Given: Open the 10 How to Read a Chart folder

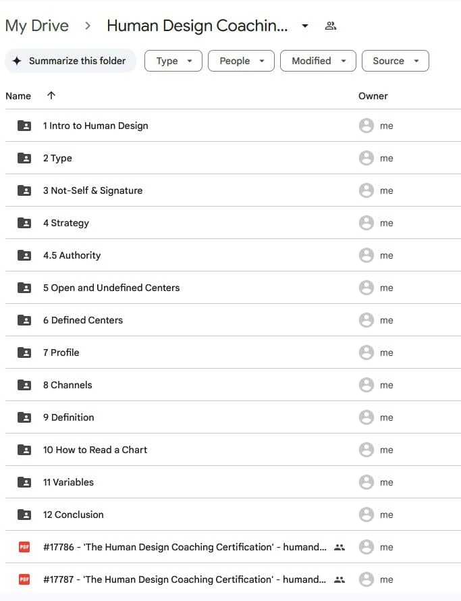Looking at the screenshot, I should click(233, 450).
